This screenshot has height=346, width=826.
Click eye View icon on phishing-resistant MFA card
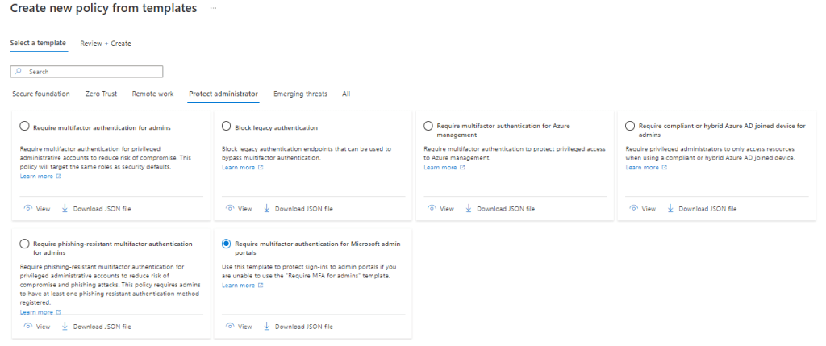pyautogui.click(x=28, y=327)
